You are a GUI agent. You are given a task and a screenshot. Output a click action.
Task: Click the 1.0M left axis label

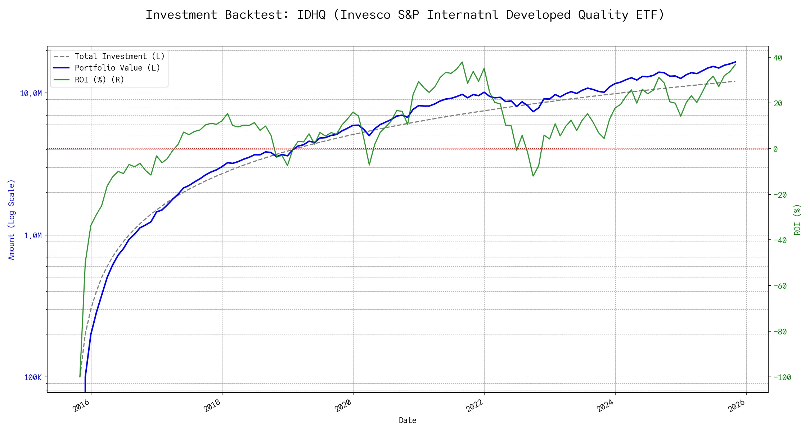(33, 235)
